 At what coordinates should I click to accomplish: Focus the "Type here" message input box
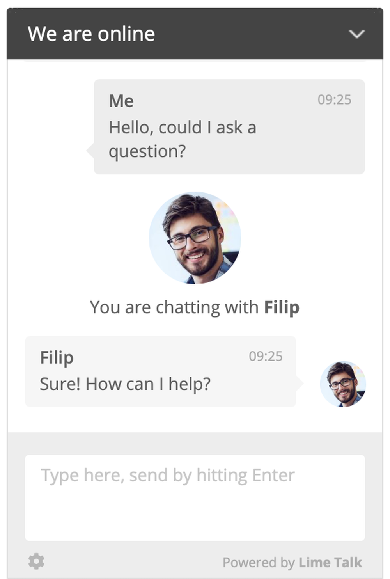pyautogui.click(x=195, y=497)
